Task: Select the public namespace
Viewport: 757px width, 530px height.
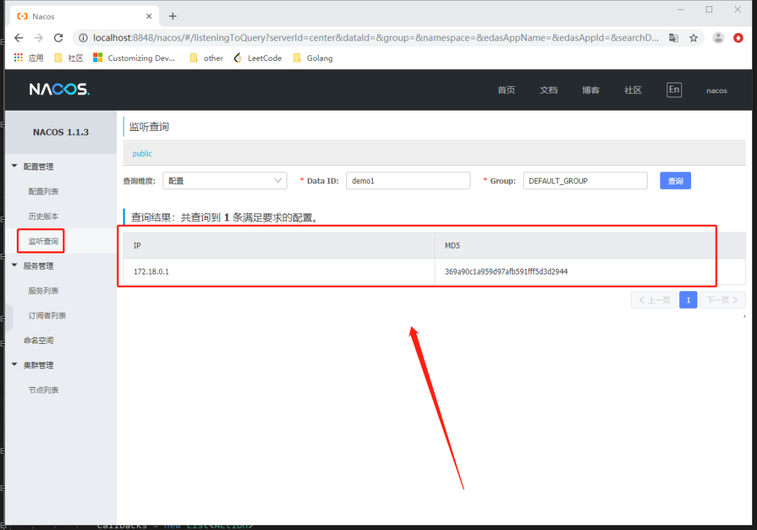Action: tap(142, 153)
